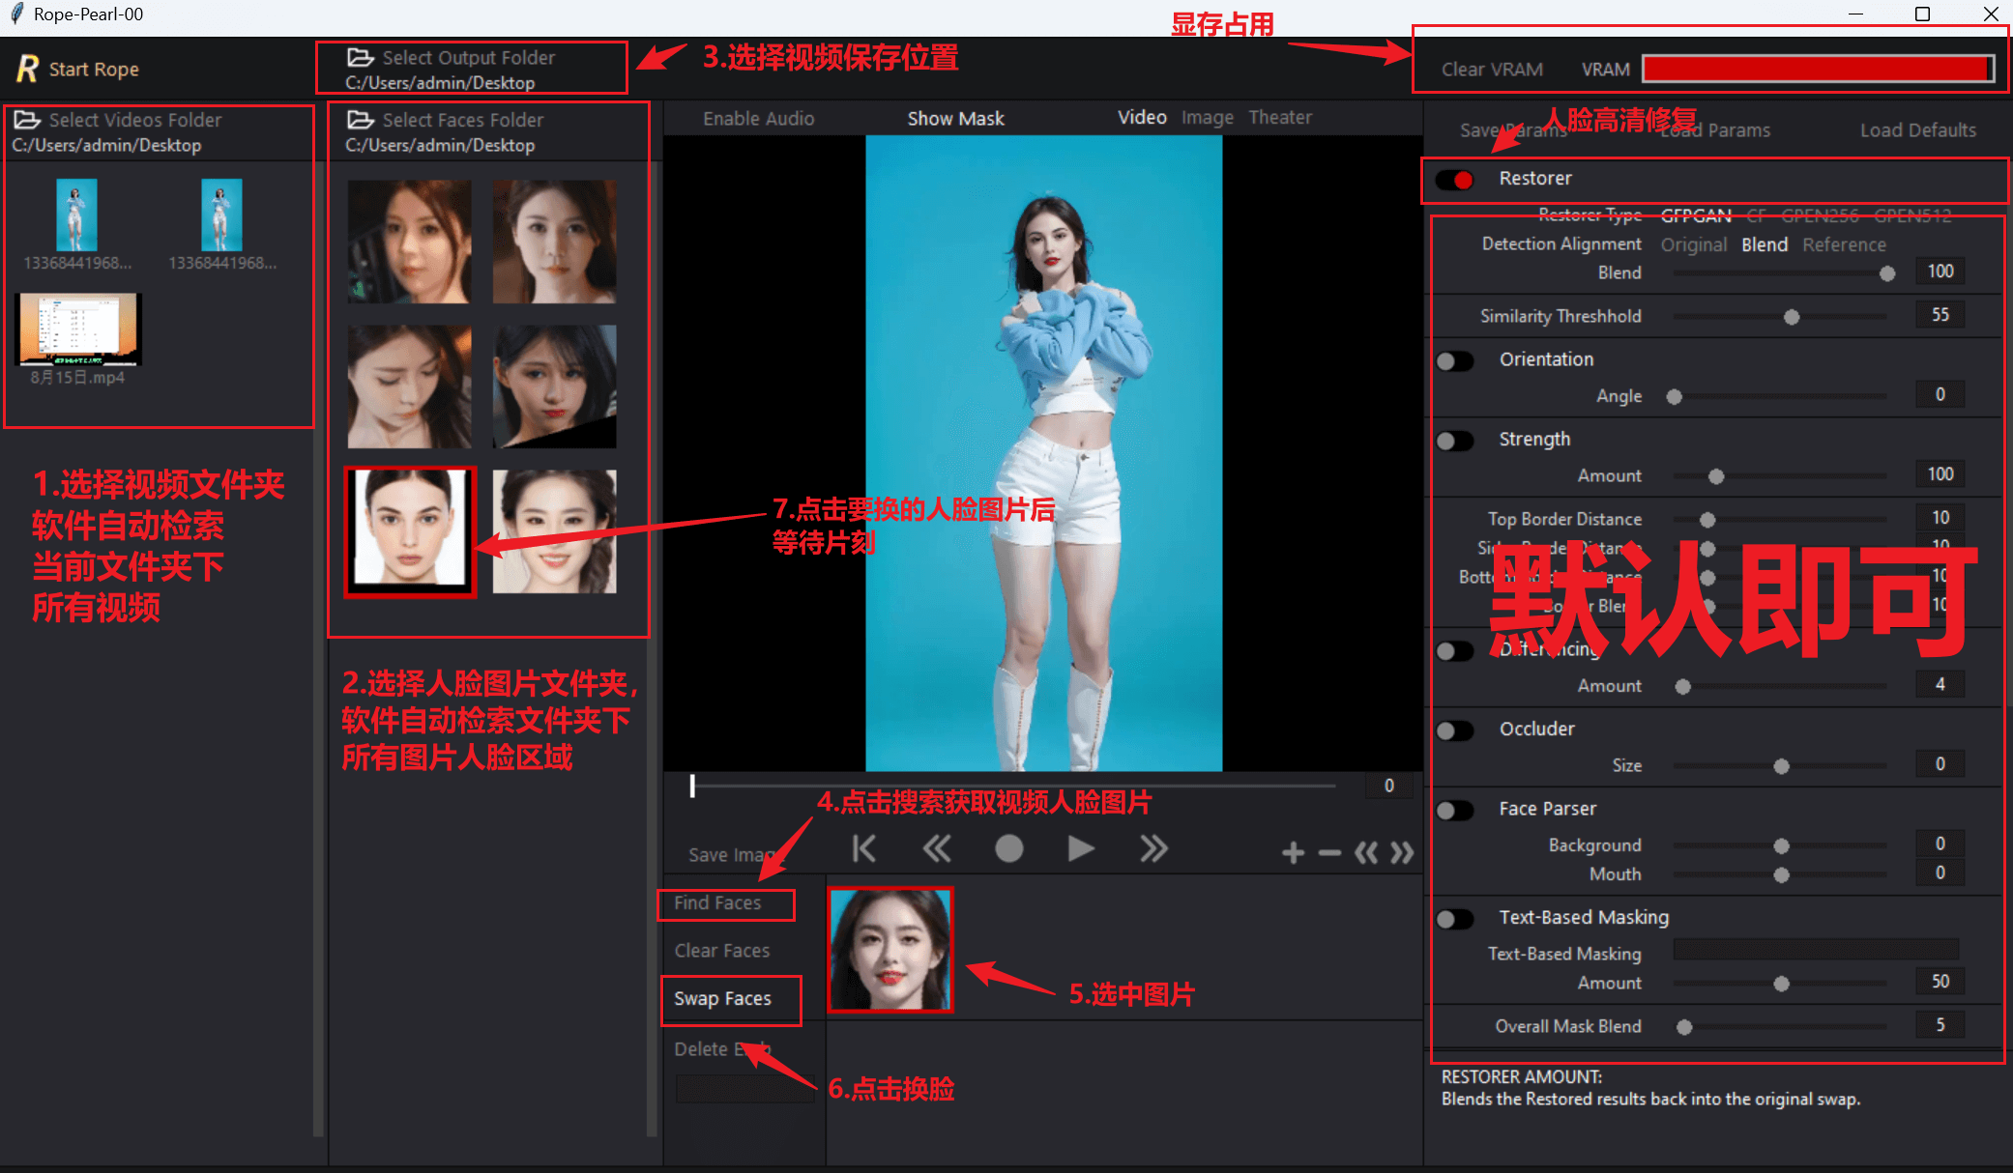This screenshot has height=1173, width=2013.
Task: Toggle the Differencing switch
Action: [1455, 650]
